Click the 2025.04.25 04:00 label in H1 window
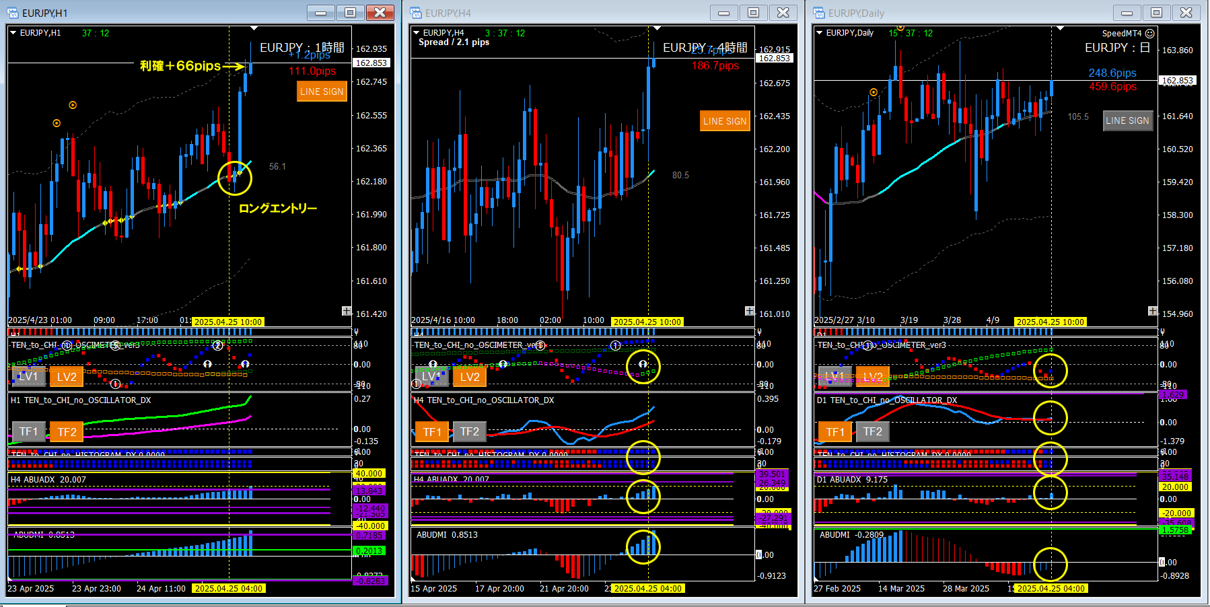The width and height of the screenshot is (1210, 607). pos(229,589)
